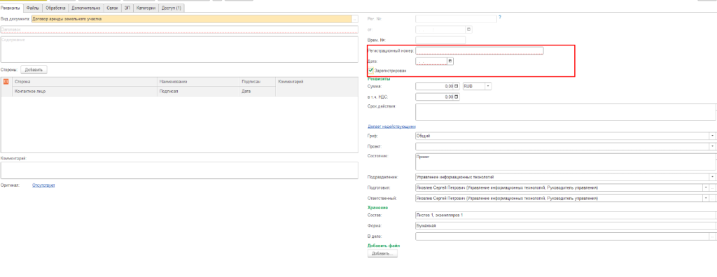Open calendar next to the "от" date field

coord(468,29)
